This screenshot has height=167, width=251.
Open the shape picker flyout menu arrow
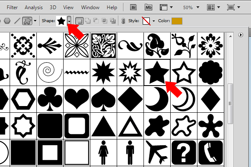(x=241, y=35)
